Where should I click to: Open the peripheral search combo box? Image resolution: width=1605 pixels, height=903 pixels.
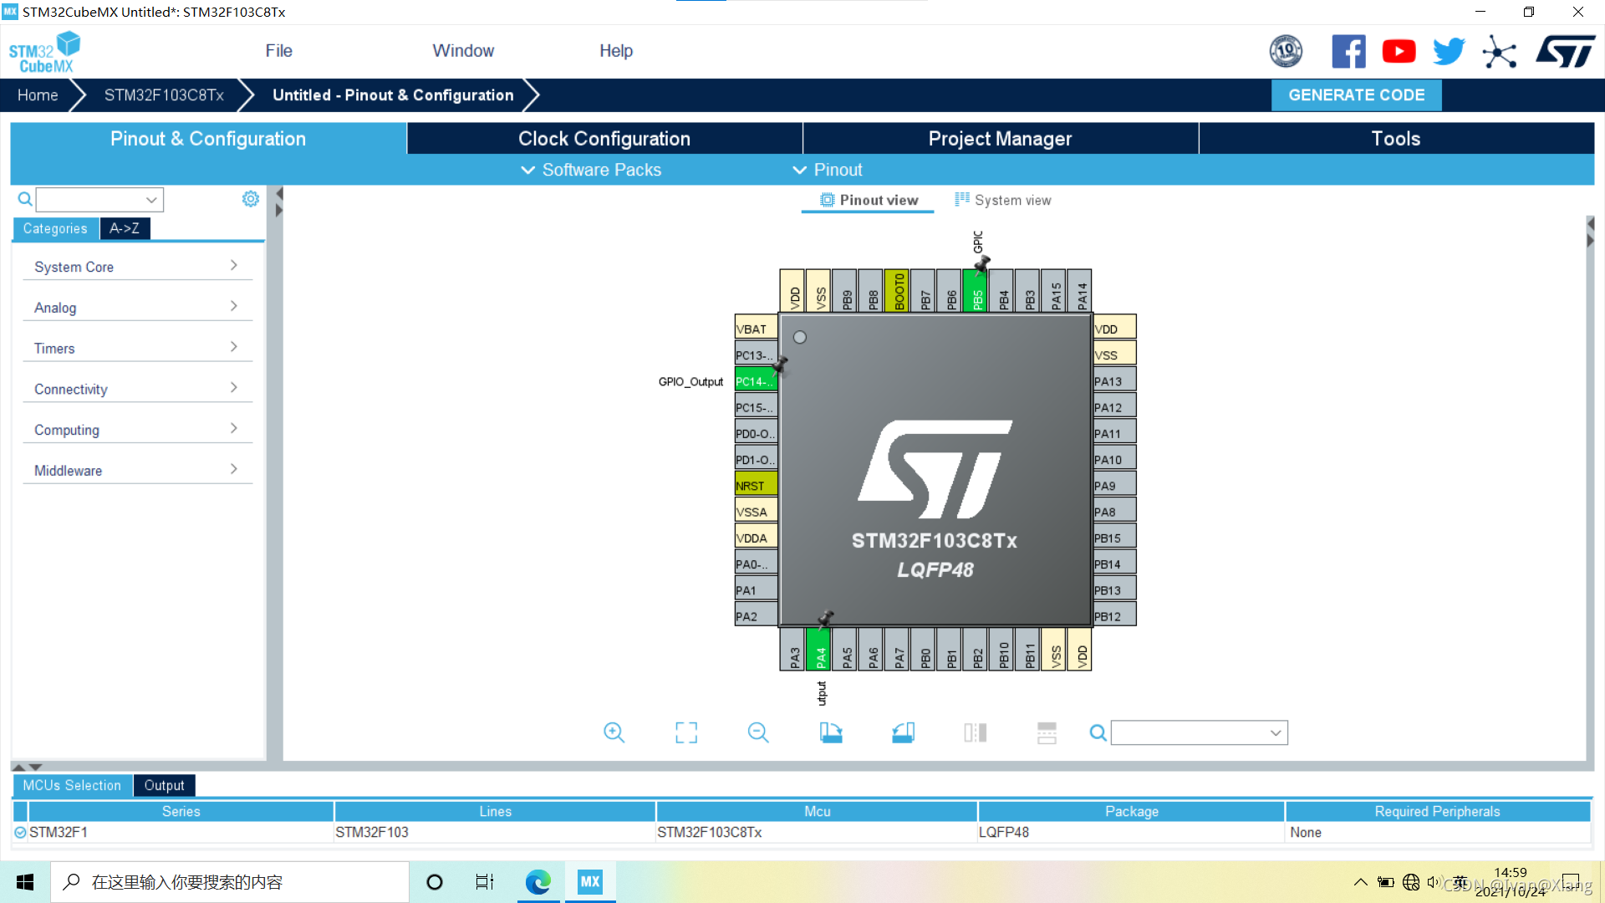pos(99,200)
